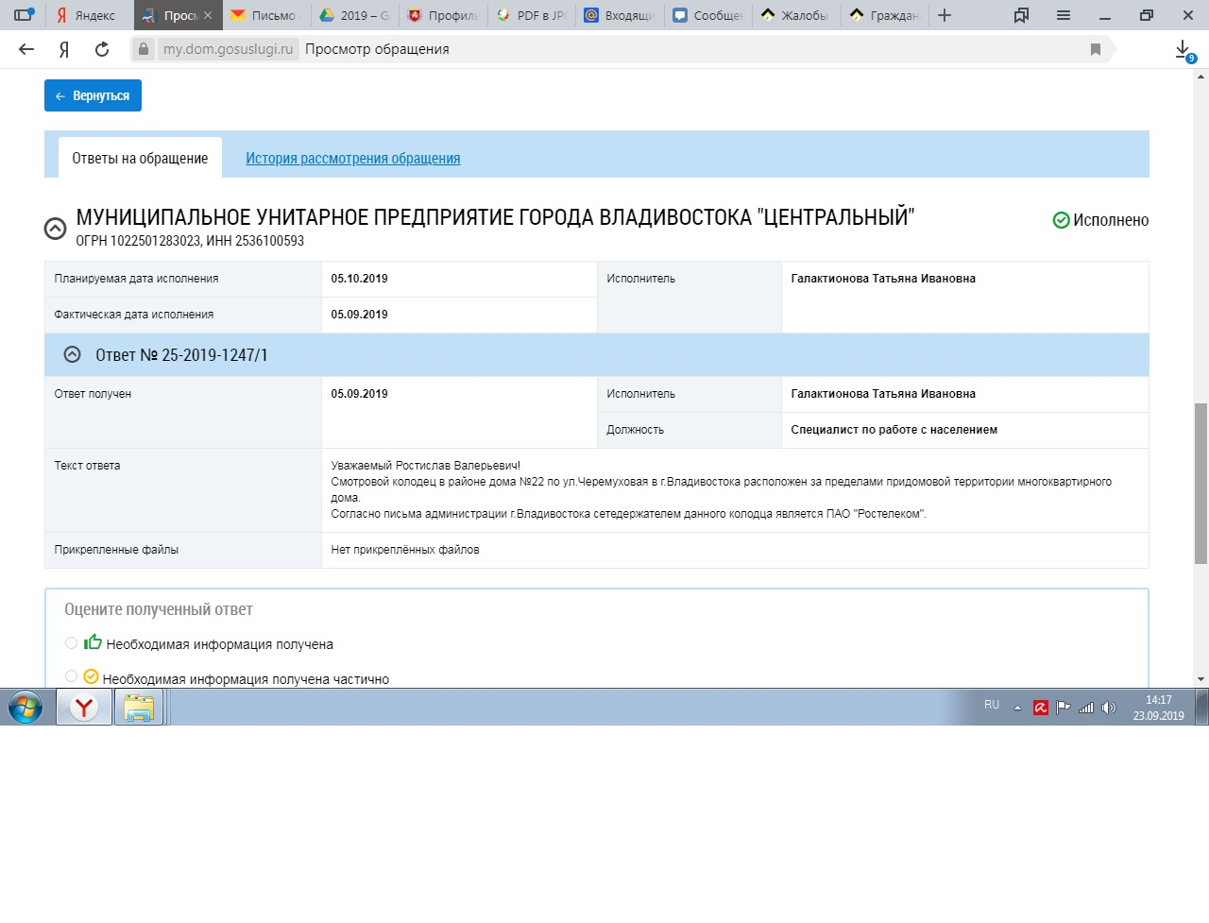Switch to 'Ответы на обращение' tab

pyautogui.click(x=140, y=158)
